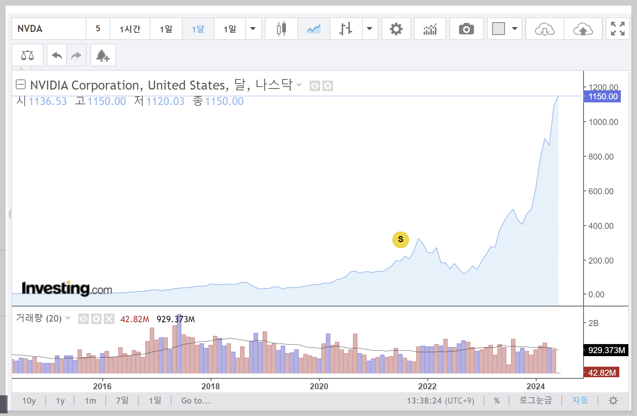Open the compare symbols scale icon
This screenshot has height=416, width=637.
27,55
